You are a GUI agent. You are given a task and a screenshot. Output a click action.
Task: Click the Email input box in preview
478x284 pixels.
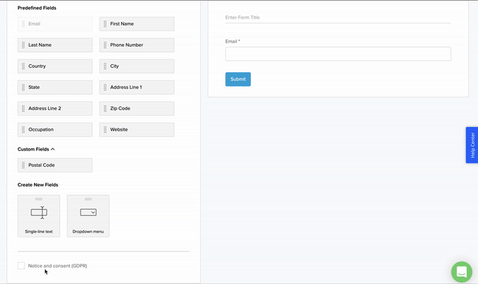tap(338, 54)
